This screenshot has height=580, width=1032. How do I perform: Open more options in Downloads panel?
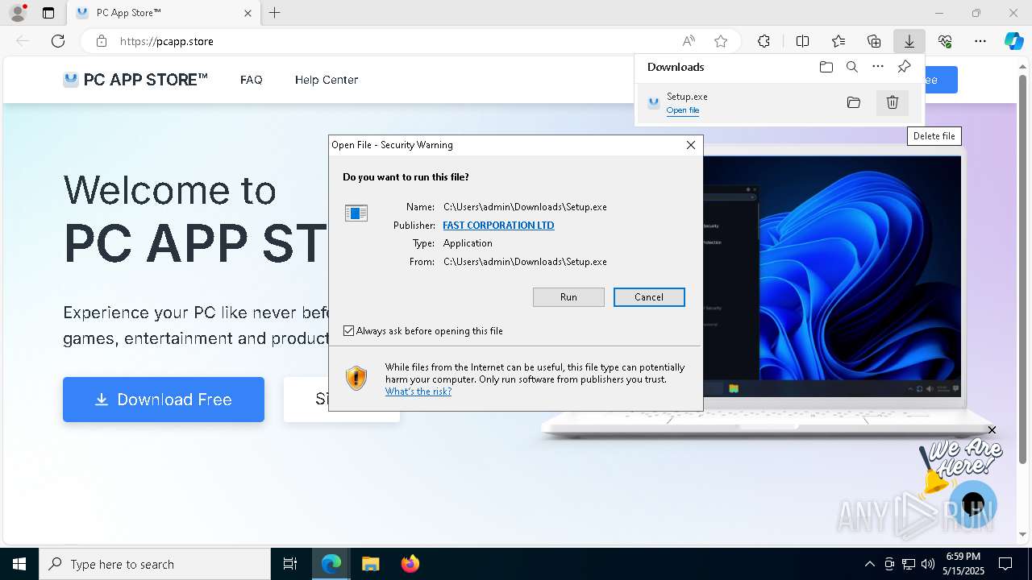[x=878, y=67]
